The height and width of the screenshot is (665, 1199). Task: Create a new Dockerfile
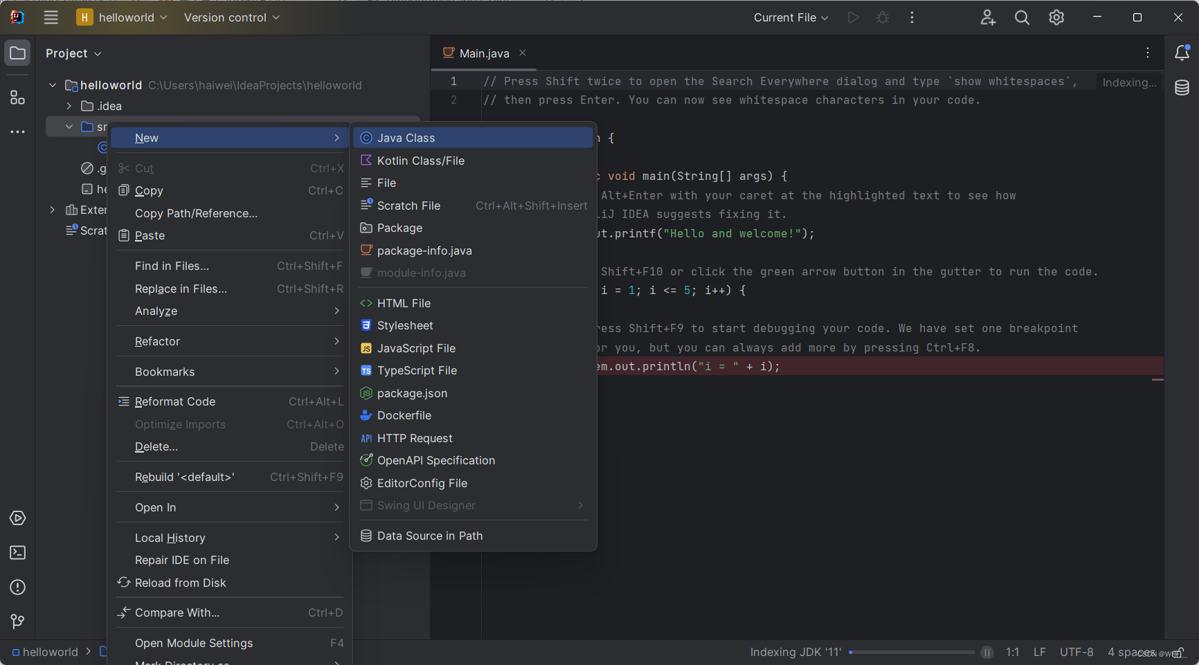click(473, 415)
